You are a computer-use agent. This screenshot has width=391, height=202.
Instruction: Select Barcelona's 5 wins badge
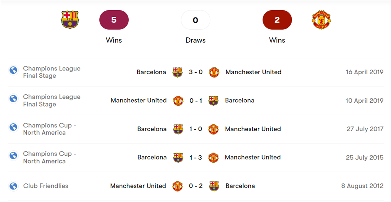coord(114,20)
